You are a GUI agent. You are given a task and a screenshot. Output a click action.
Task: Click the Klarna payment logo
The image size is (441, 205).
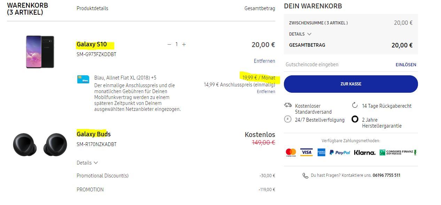point(365,152)
